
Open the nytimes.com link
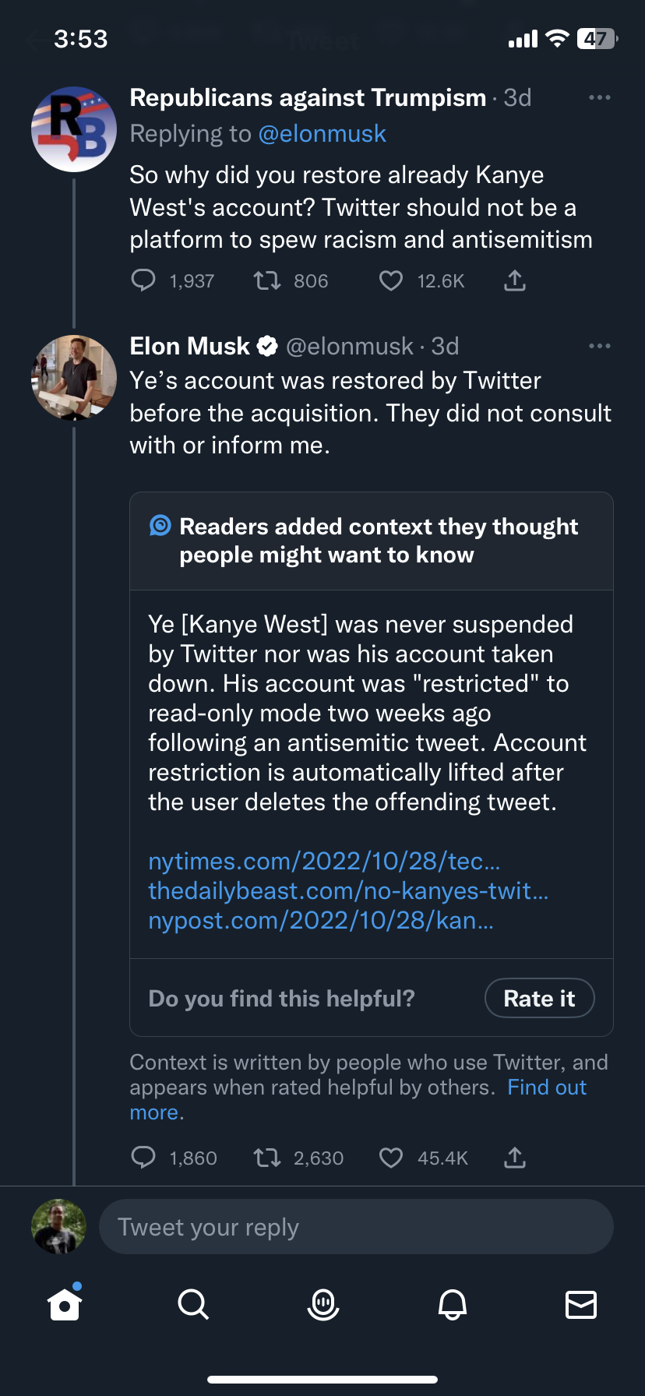tap(324, 861)
